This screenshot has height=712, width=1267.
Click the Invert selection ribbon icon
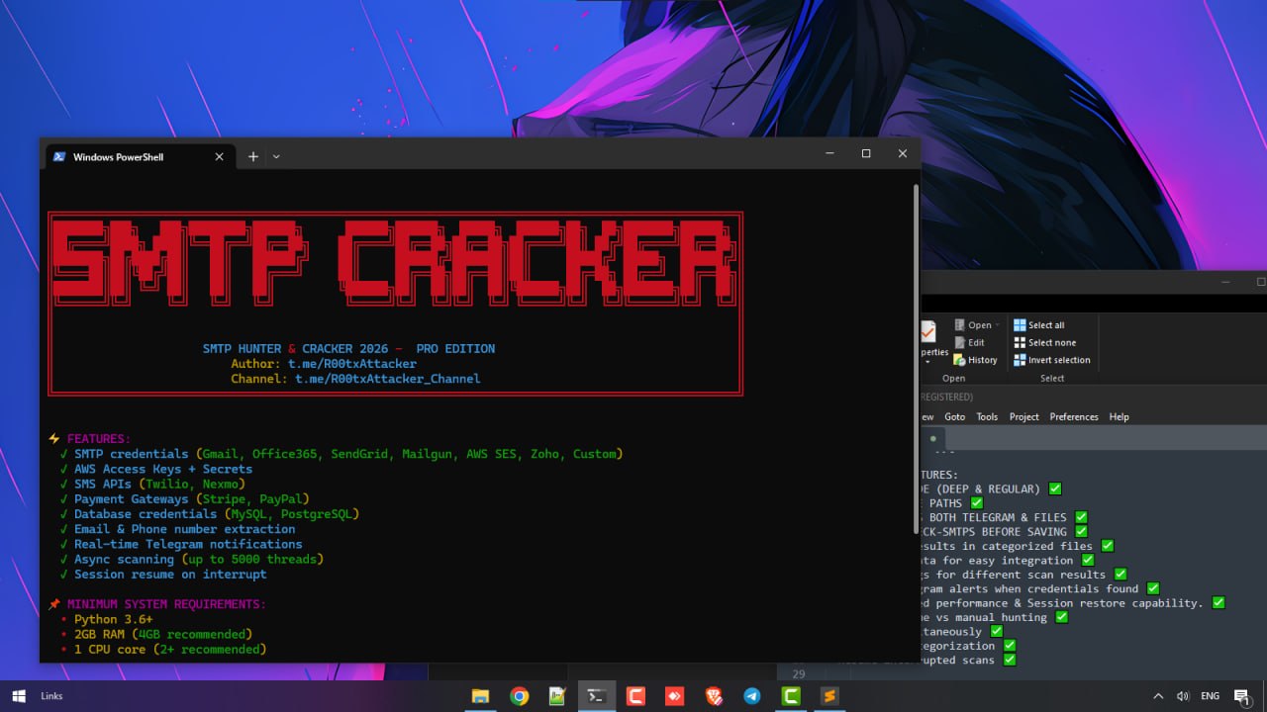point(1020,360)
